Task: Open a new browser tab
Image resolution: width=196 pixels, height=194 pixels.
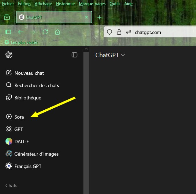Action: 100,17
